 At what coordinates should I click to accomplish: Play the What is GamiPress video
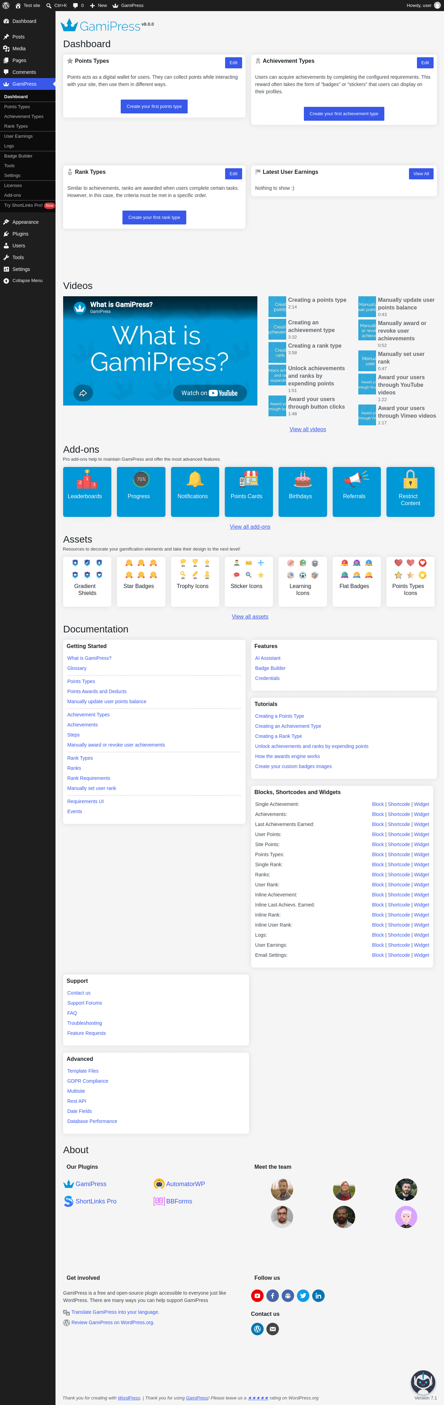point(160,351)
